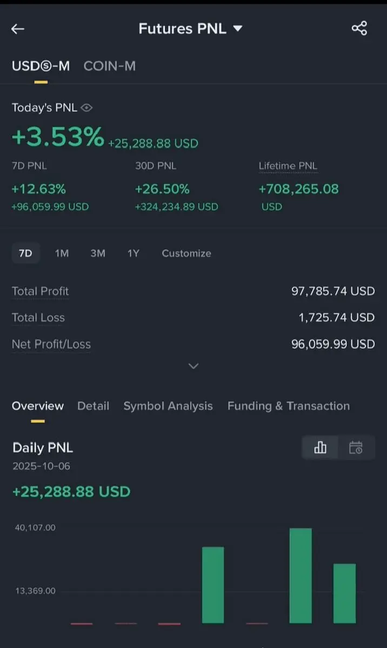The image size is (387, 648).
Task: Toggle Today's PNL visibility eye icon
Action: (86, 108)
